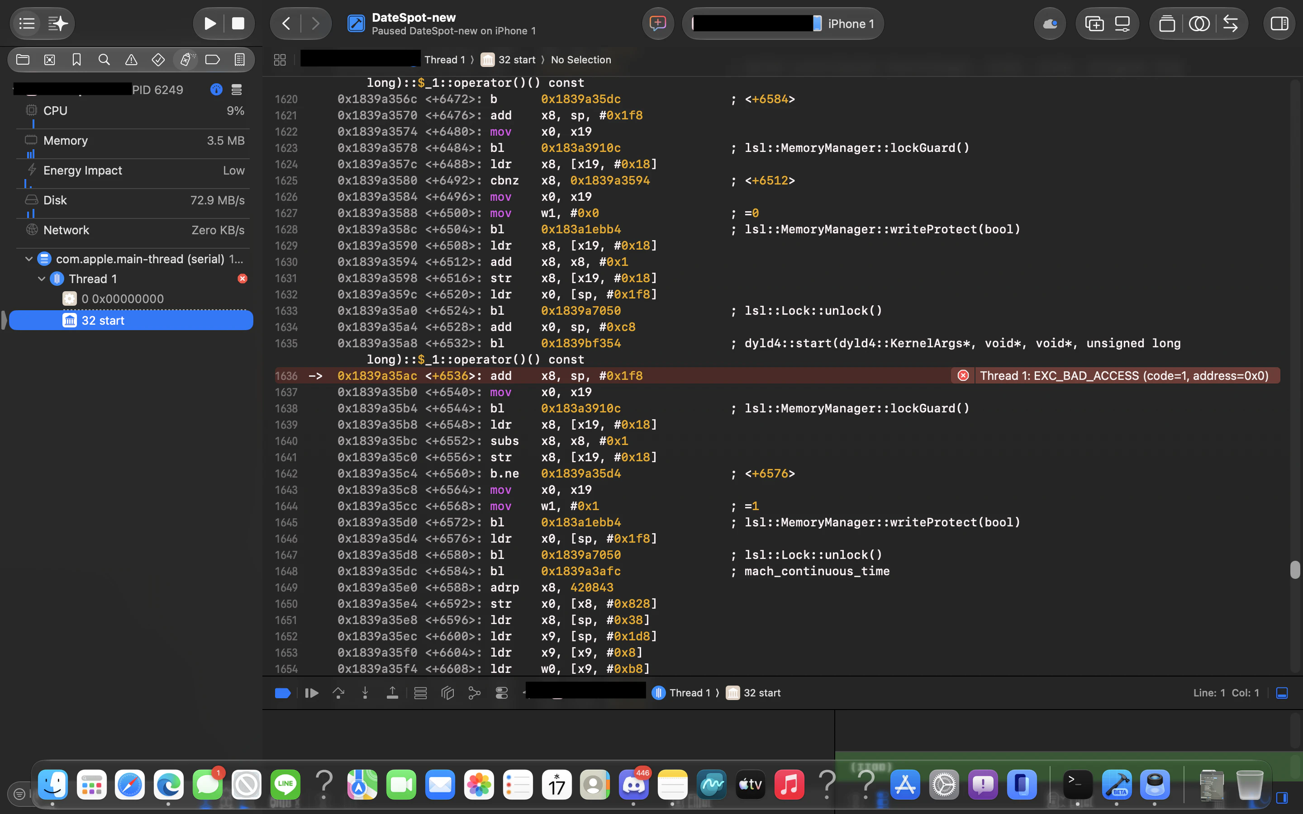1303x814 pixels.
Task: Open Environment Overrides switches
Action: coord(501,693)
